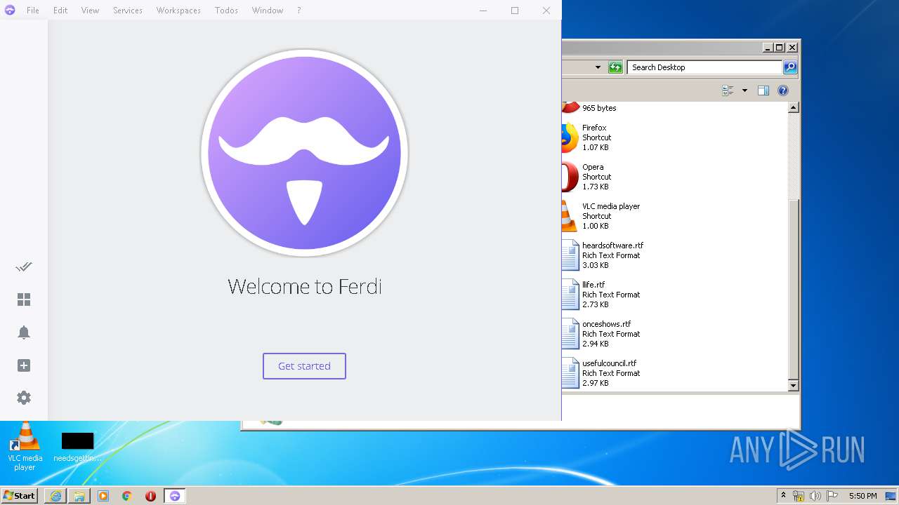Click Get started
Screen dimensions: 899x505
[304, 366]
